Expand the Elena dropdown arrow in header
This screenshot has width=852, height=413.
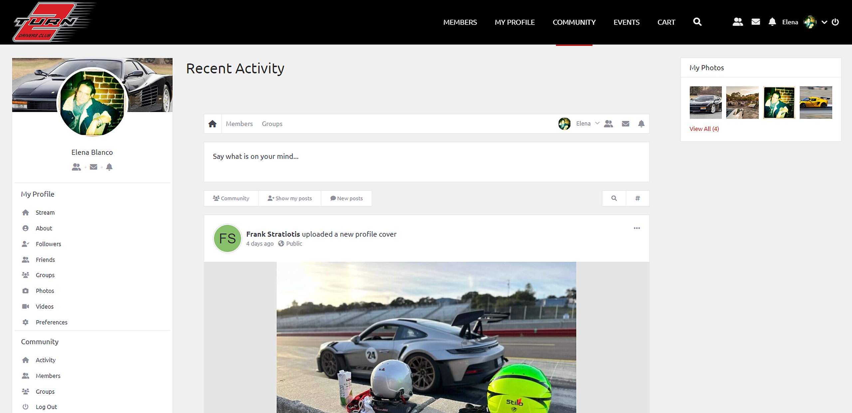824,22
